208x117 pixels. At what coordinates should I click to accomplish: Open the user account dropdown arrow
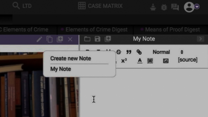point(197,7)
